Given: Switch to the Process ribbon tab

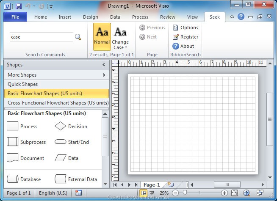Looking at the screenshot, I should point(140,17).
